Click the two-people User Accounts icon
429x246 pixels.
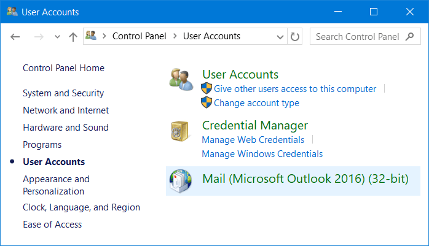(181, 80)
